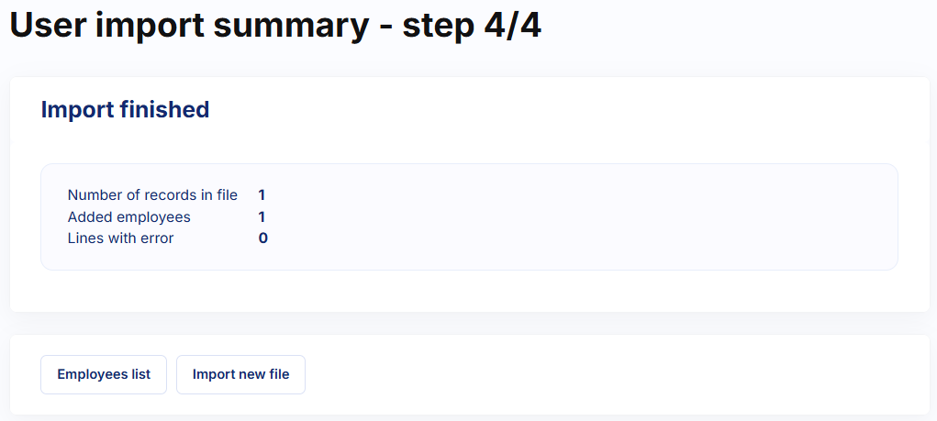Image resolution: width=937 pixels, height=421 pixels.
Task: Select the Added employees count value
Action: pos(262,216)
